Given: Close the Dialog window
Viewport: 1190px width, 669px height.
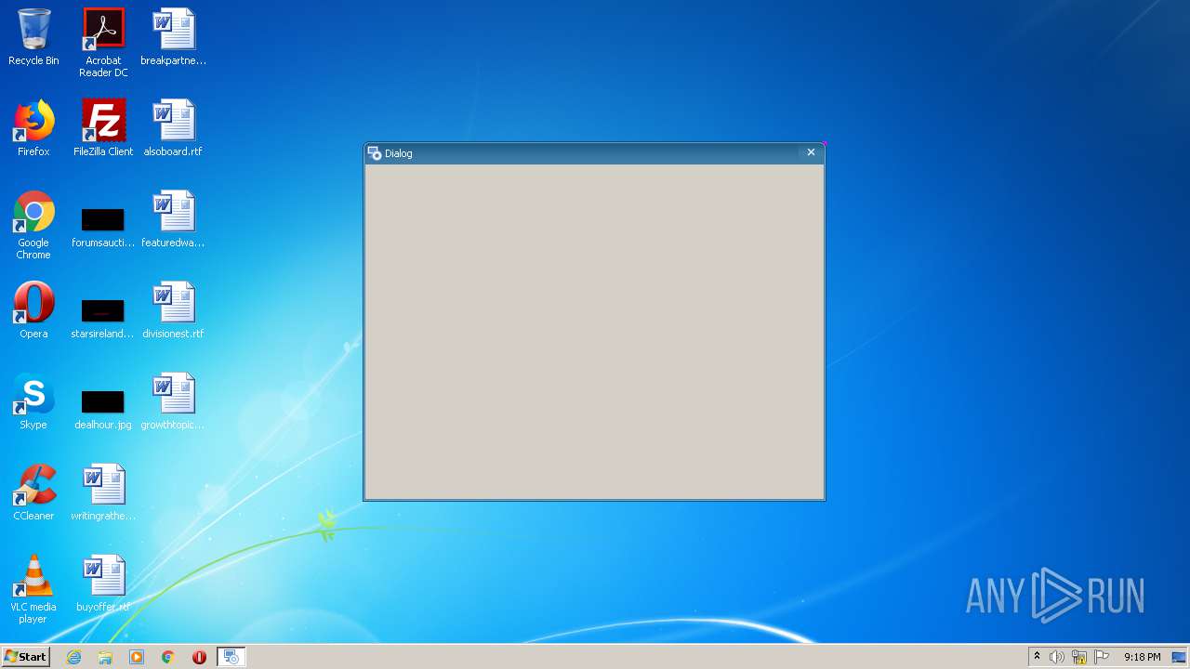Looking at the screenshot, I should pyautogui.click(x=811, y=152).
